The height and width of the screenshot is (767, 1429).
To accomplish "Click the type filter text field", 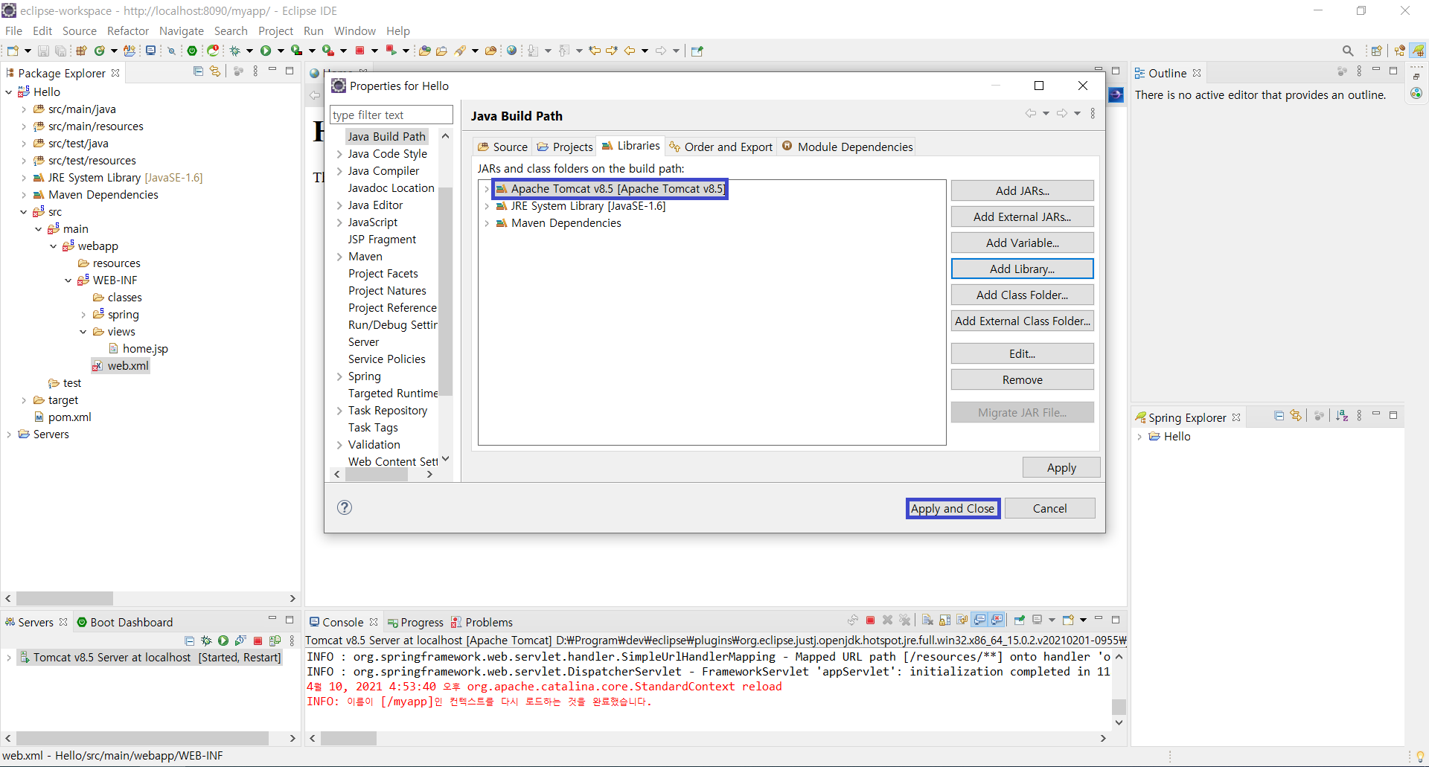I will (x=391, y=115).
